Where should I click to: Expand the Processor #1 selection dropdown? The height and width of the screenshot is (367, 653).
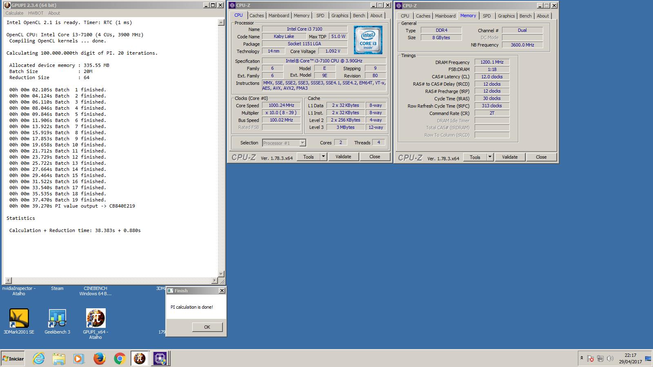pyautogui.click(x=302, y=143)
